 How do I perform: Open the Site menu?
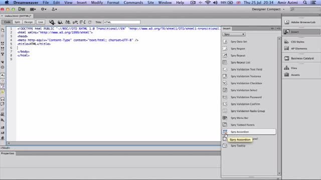(x=150, y=2)
